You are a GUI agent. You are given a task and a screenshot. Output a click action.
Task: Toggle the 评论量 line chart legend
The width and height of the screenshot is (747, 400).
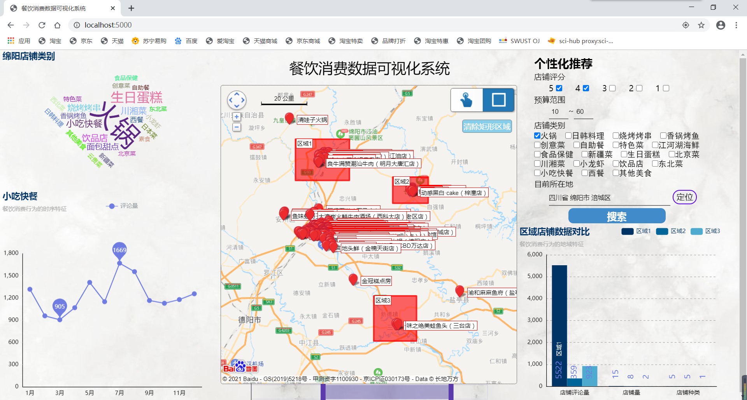tap(122, 206)
